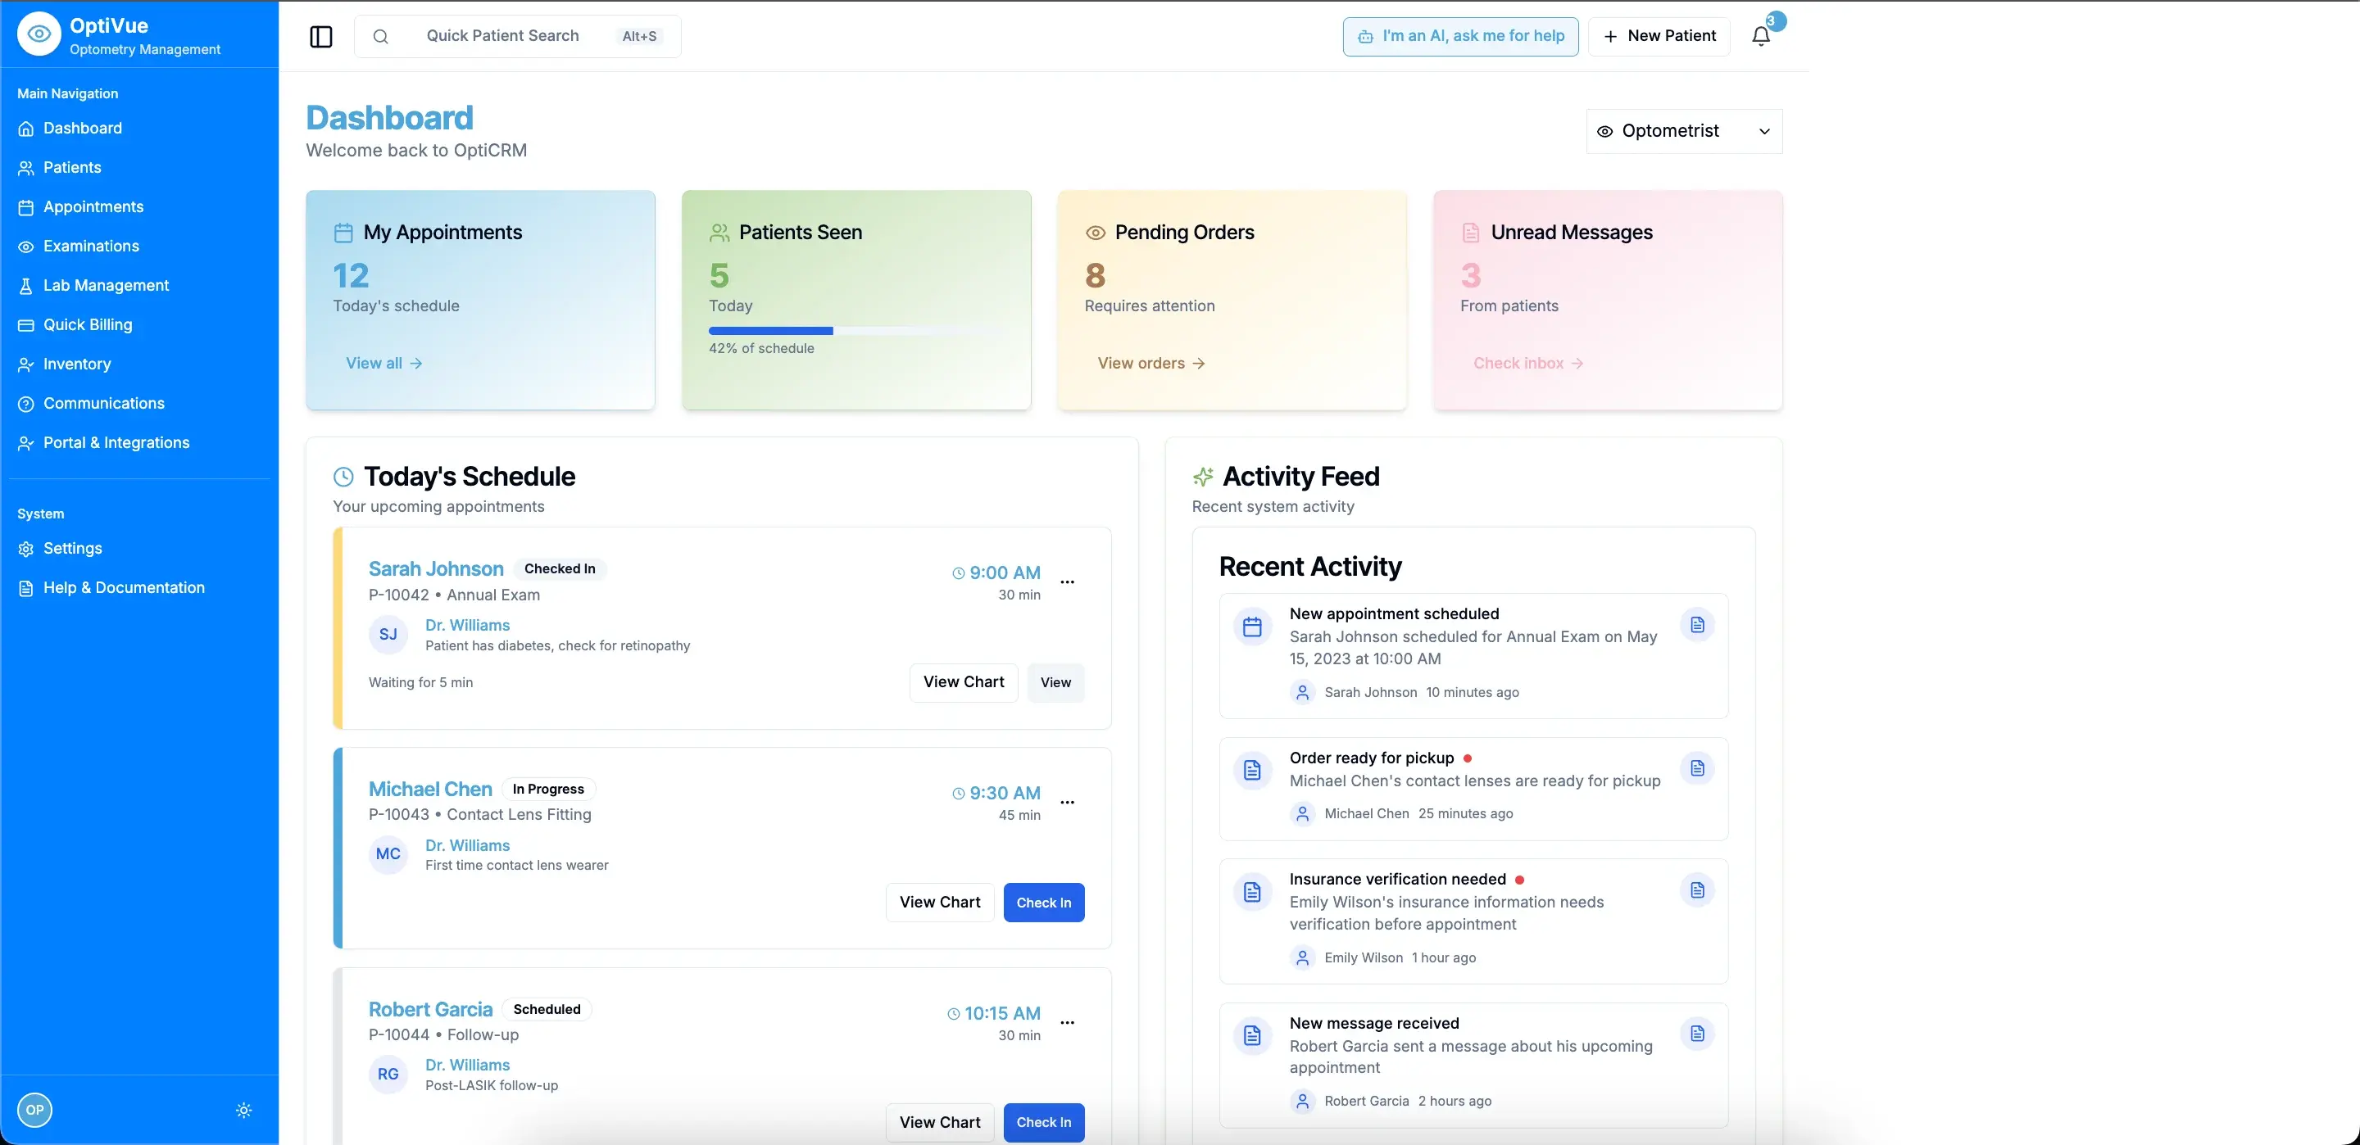This screenshot has width=2360, height=1145.
Task: Open Communications in the sidebar
Action: [x=102, y=403]
